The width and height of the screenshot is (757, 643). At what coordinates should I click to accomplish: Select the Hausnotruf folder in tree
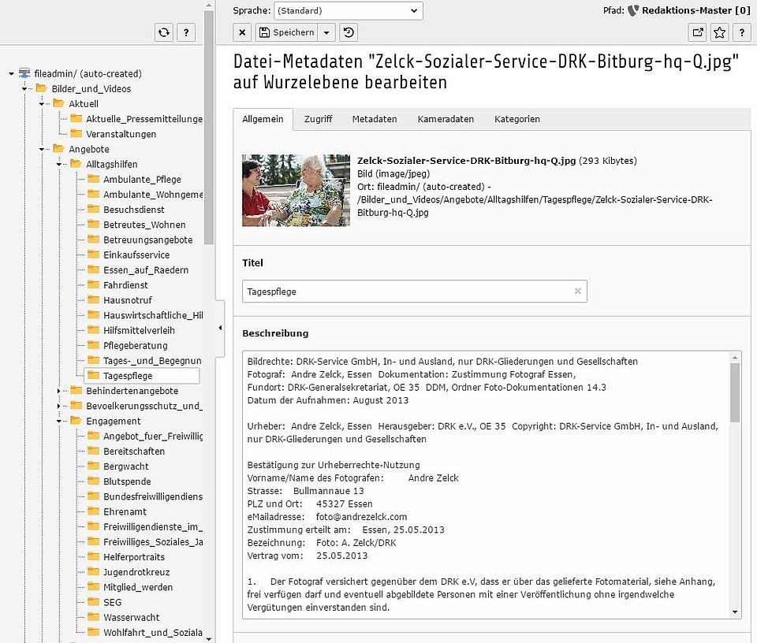(127, 300)
